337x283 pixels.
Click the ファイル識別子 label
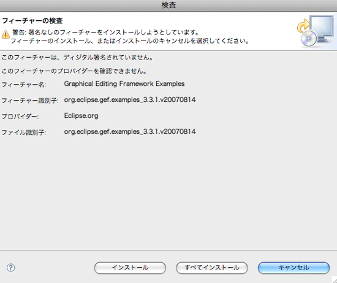(24, 133)
